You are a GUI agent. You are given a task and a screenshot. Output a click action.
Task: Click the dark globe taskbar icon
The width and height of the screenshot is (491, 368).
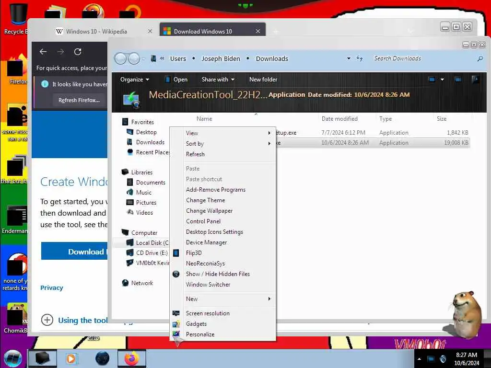tap(103, 358)
